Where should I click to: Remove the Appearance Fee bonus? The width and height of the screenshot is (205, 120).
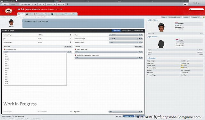click(x=4, y=49)
